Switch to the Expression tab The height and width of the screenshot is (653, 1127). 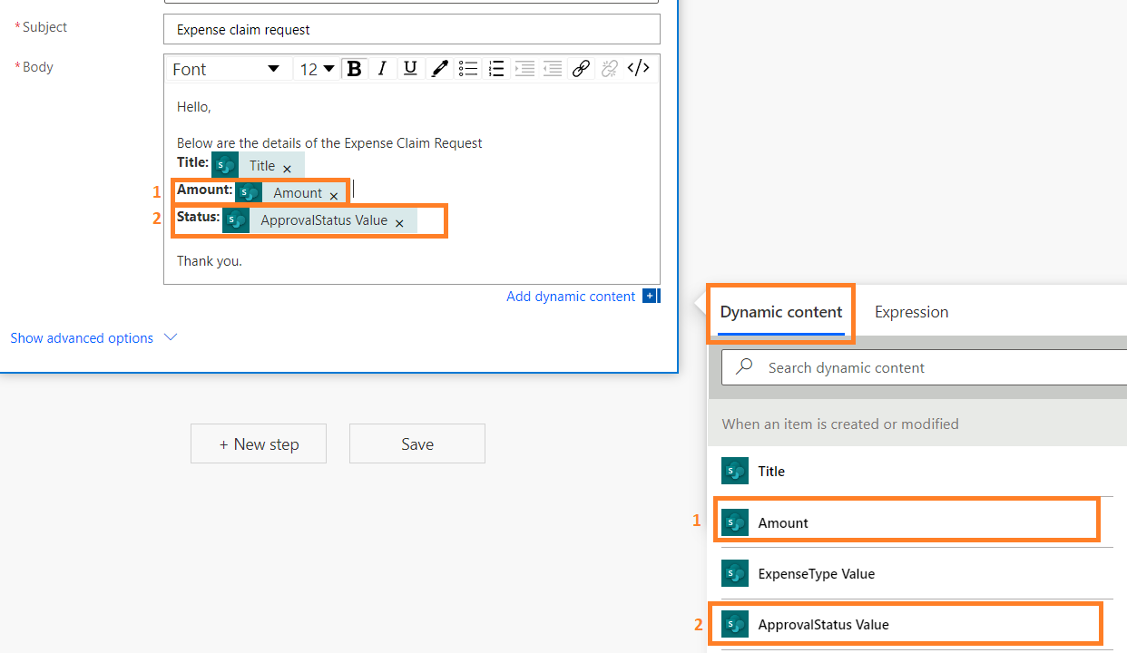tap(911, 312)
